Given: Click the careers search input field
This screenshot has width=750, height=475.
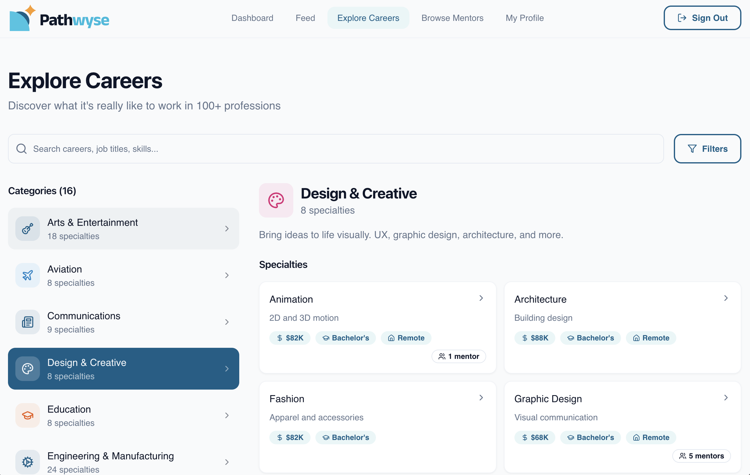Looking at the screenshot, I should pos(311,149).
